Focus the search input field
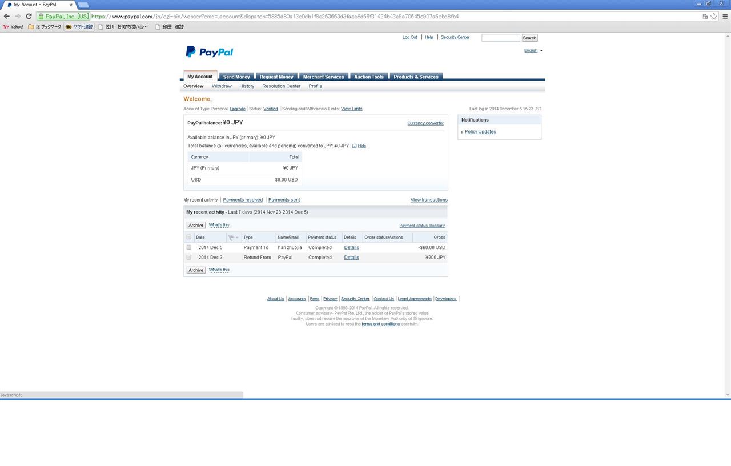The image size is (731, 466). 501,38
